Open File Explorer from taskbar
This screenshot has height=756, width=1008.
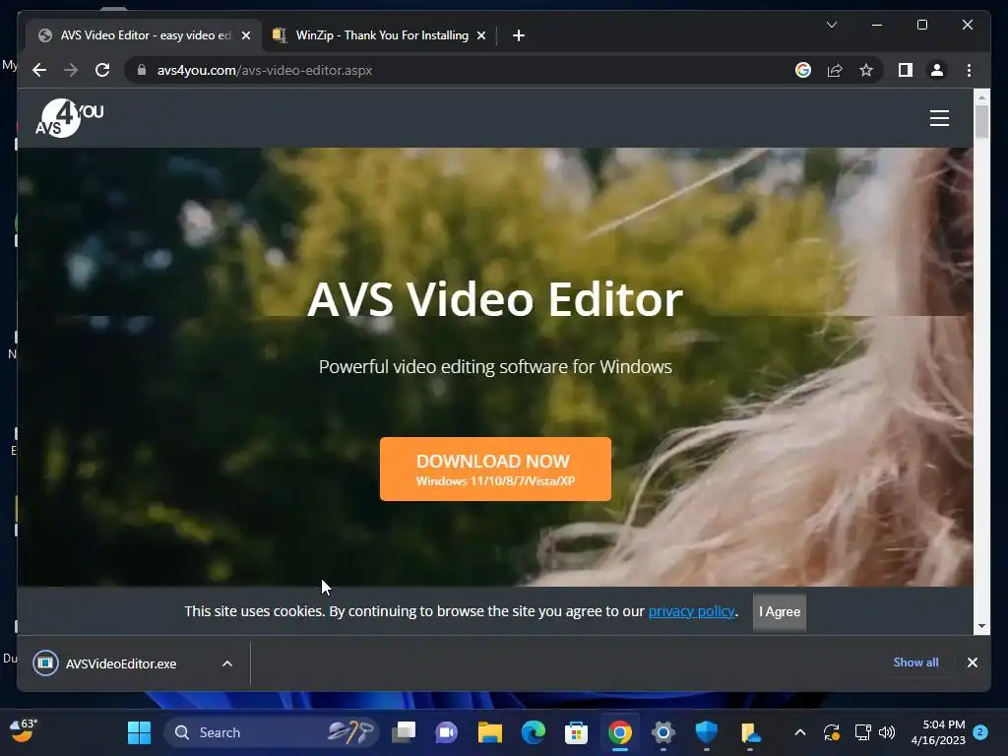pyautogui.click(x=490, y=732)
